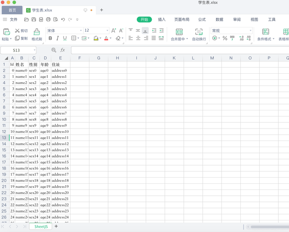Save the workbook via the floppy icon
This screenshot has height=232, width=289.
click(x=34, y=19)
